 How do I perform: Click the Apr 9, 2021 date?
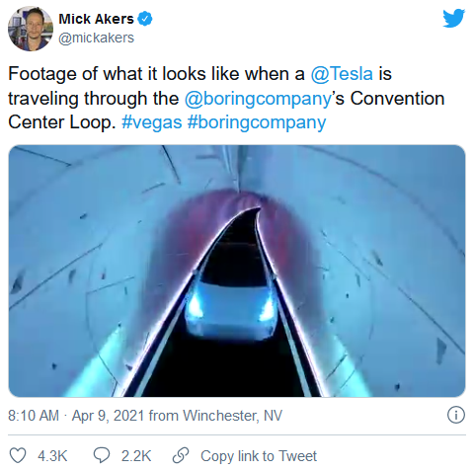[x=108, y=416]
